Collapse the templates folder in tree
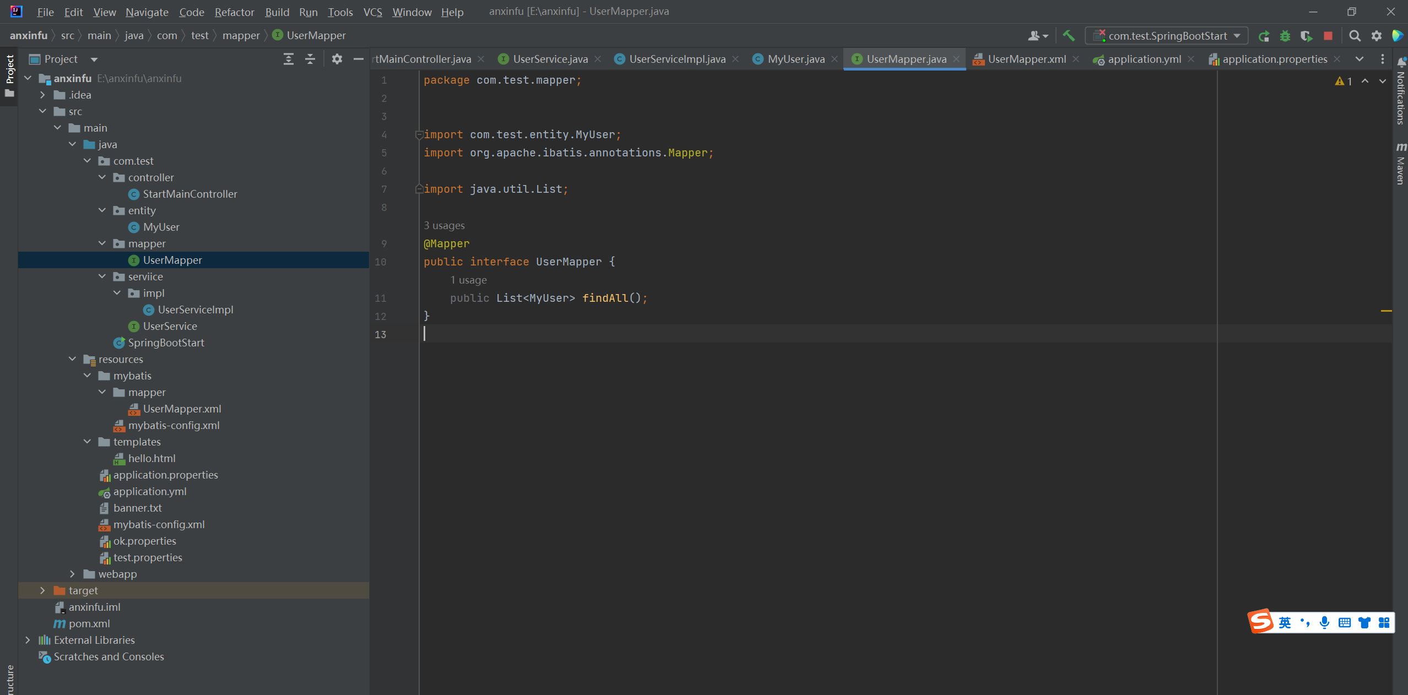The height and width of the screenshot is (695, 1408). 87,442
